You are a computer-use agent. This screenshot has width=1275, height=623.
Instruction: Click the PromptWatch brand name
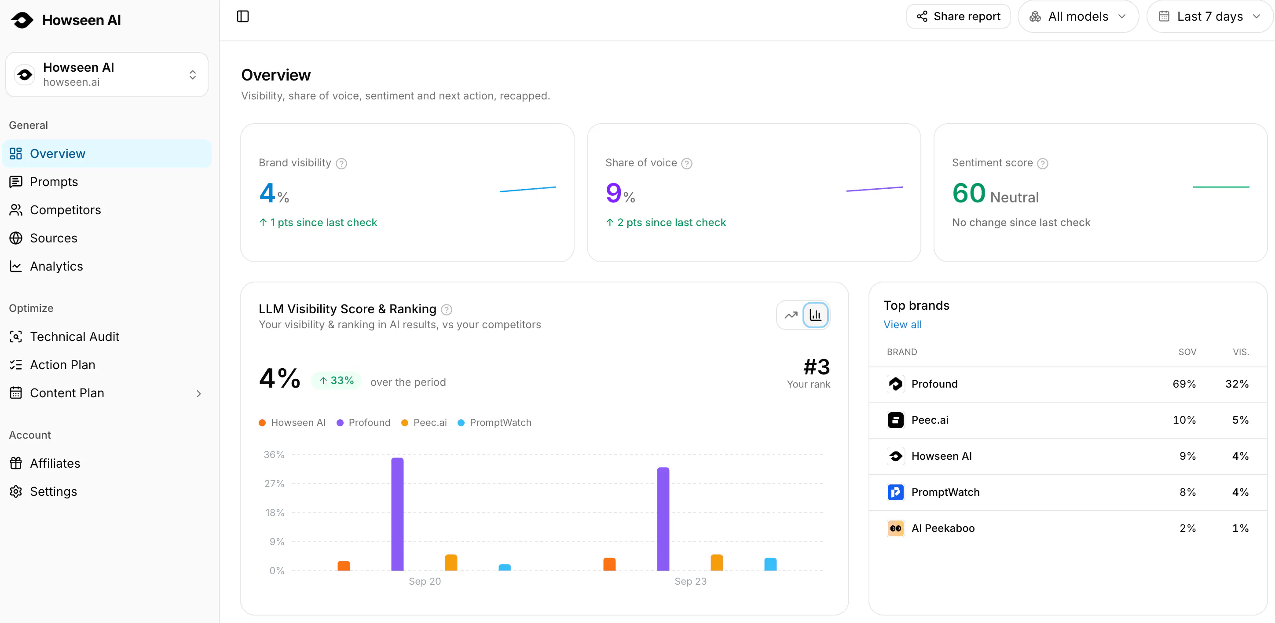coord(945,492)
